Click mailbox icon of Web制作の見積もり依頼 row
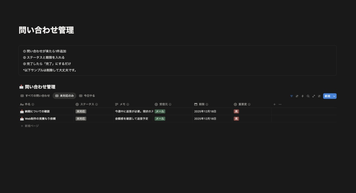The image size is (356, 193). tap(22, 119)
